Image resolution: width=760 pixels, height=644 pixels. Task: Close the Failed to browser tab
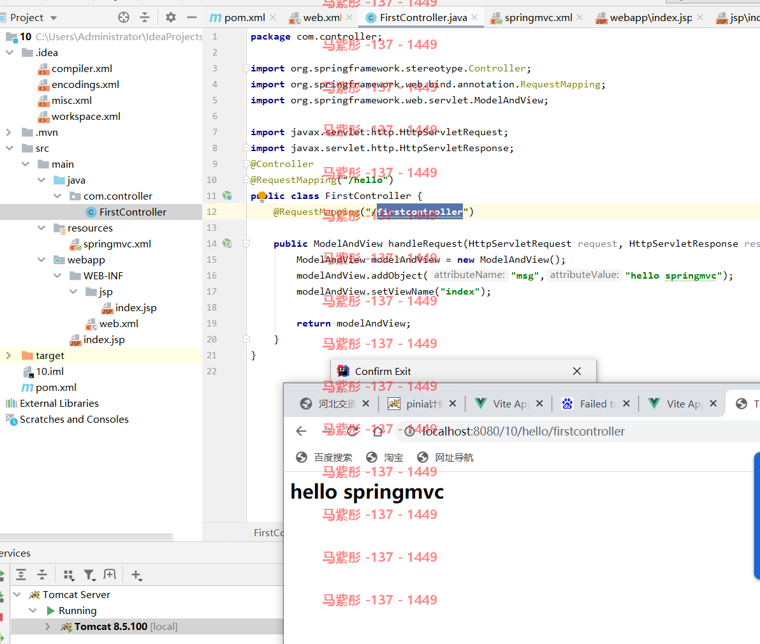[x=626, y=404]
